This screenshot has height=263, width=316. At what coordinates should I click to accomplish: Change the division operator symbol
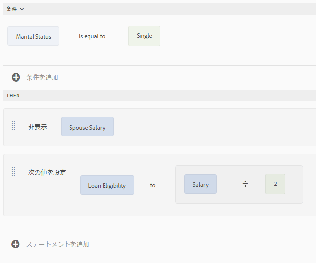point(245,184)
